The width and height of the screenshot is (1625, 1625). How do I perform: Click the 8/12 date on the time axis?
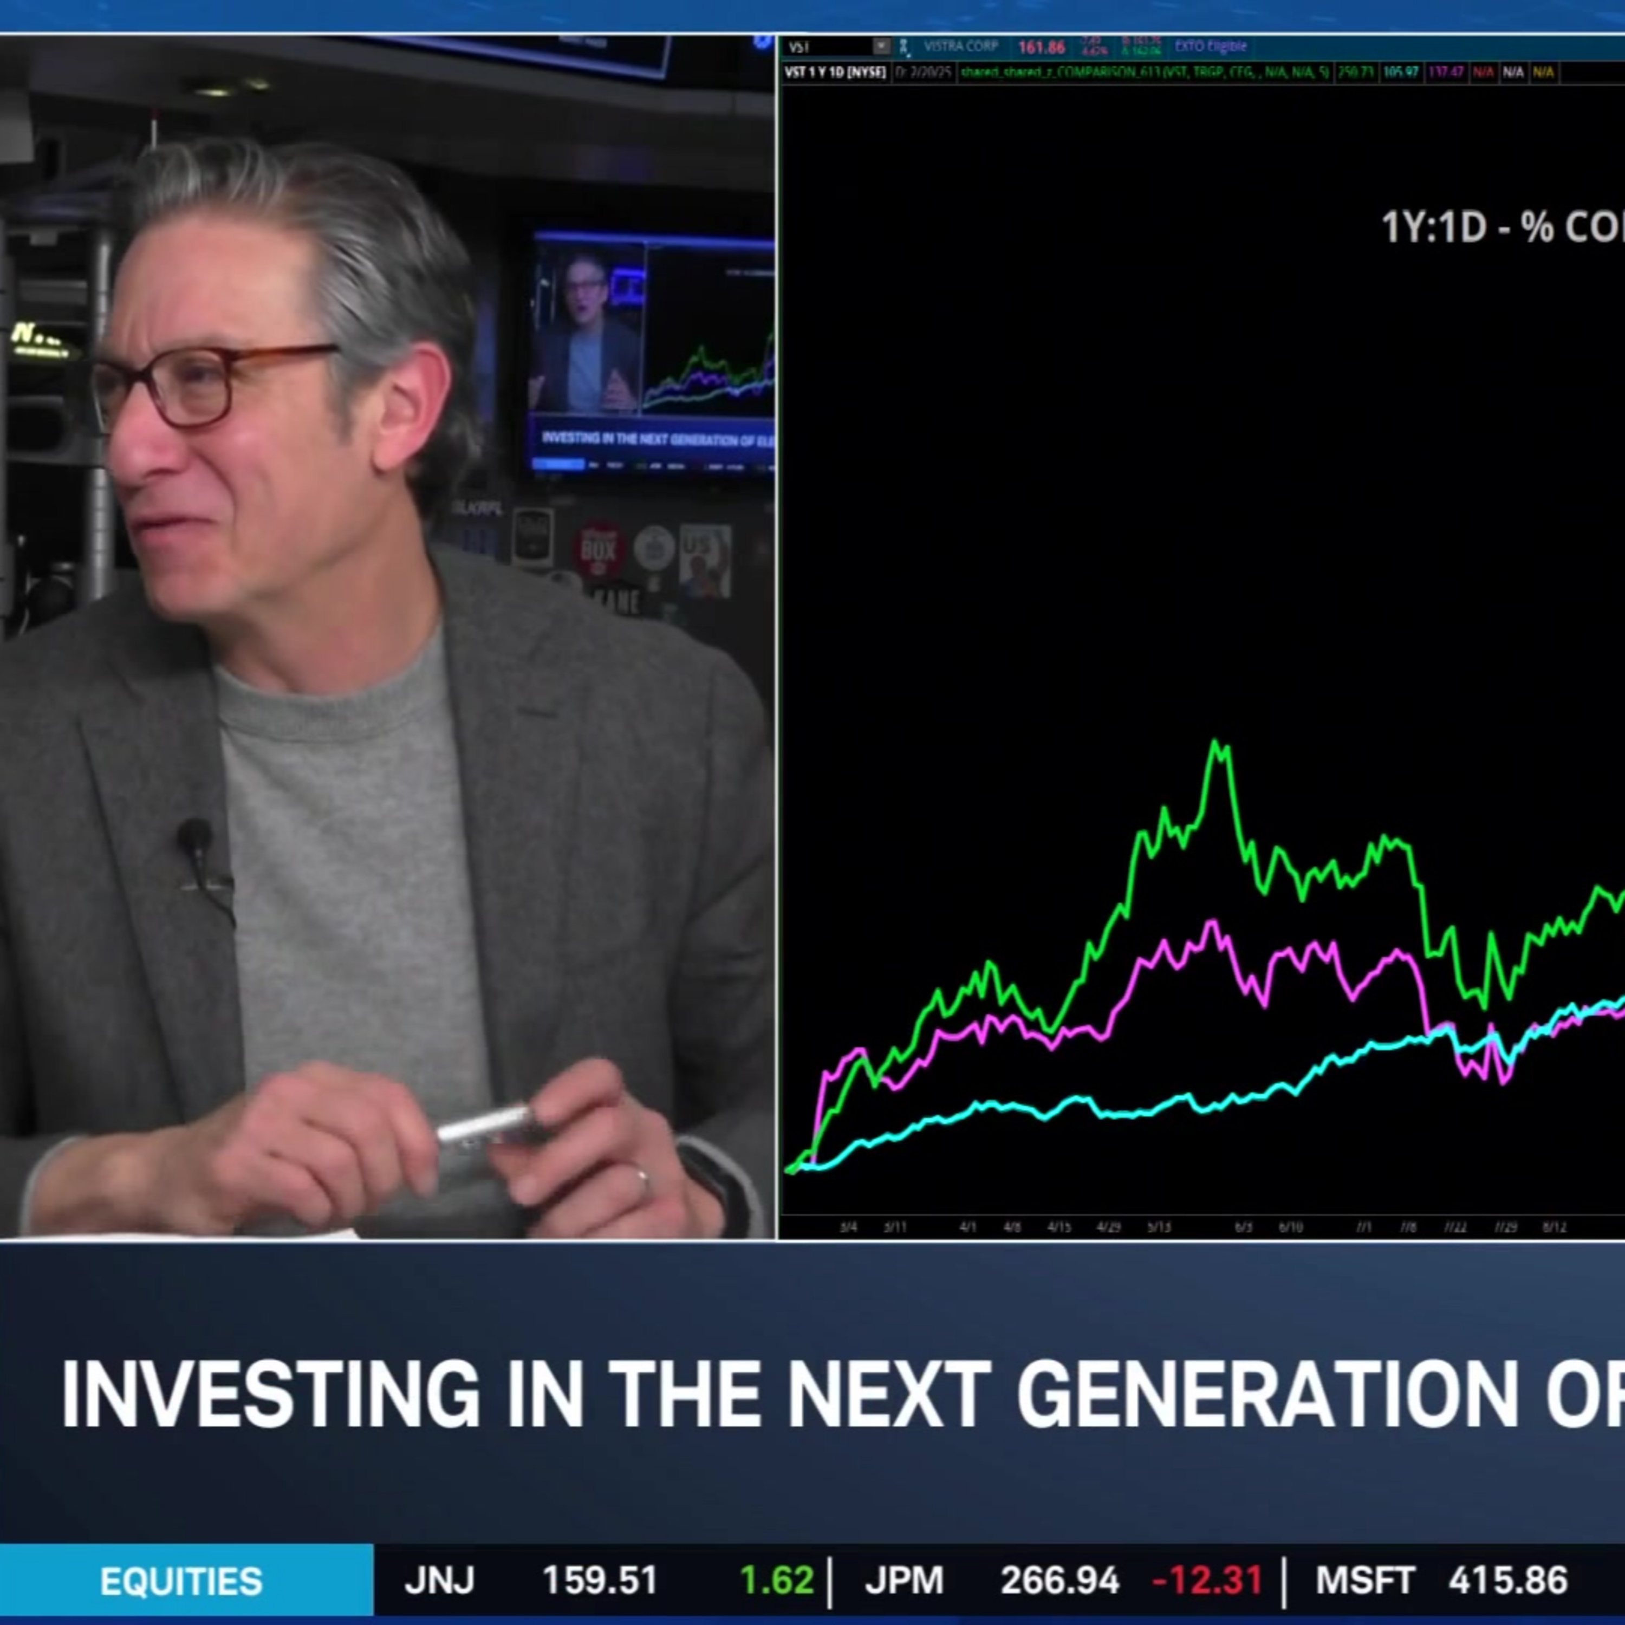tap(1555, 1227)
